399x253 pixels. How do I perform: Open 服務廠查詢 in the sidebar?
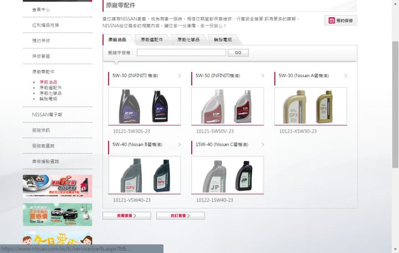coord(43,146)
